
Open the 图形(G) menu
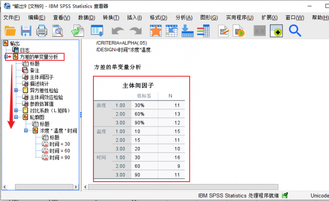pyautogui.click(x=209, y=17)
